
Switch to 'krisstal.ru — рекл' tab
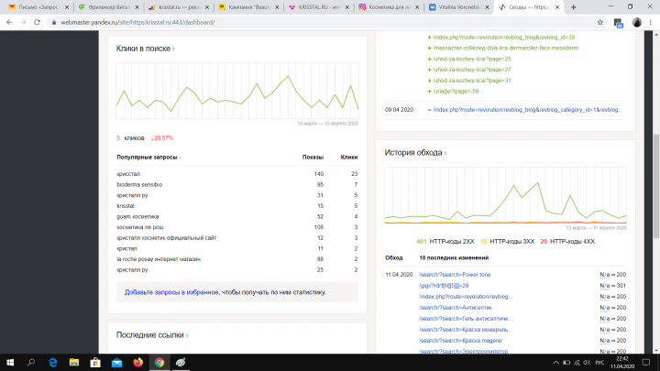click(180, 7)
